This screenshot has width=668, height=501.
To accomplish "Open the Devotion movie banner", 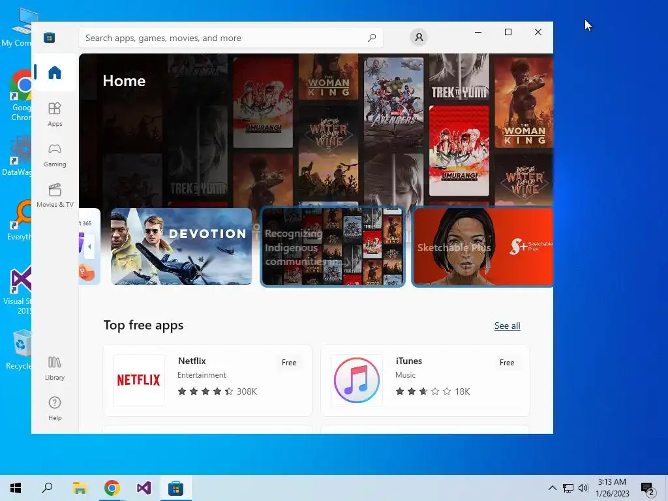I will pos(181,246).
